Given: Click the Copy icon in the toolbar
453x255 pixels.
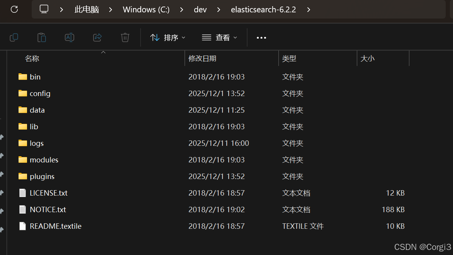Looking at the screenshot, I should 14,37.
